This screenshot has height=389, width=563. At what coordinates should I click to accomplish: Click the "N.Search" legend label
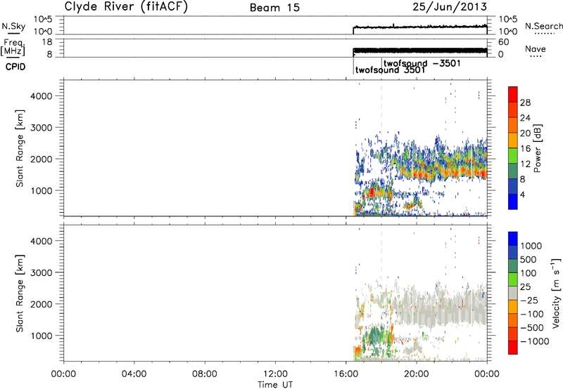click(x=543, y=26)
